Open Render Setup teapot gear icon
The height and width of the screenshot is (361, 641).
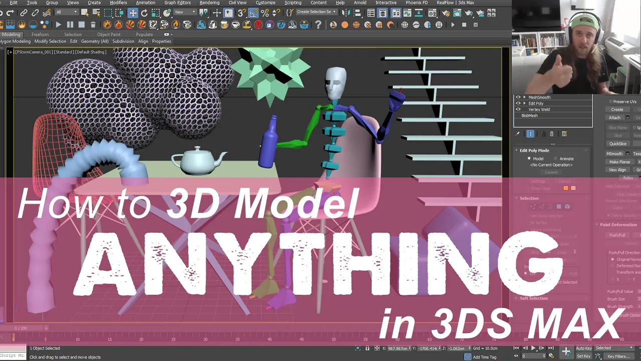(x=446, y=13)
